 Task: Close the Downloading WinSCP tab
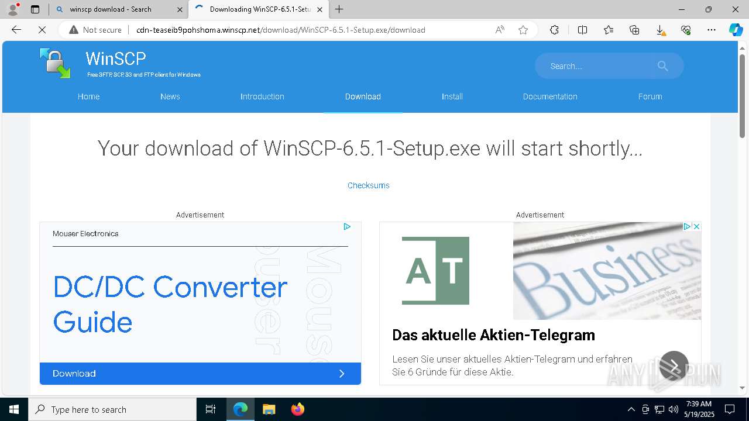click(x=321, y=9)
